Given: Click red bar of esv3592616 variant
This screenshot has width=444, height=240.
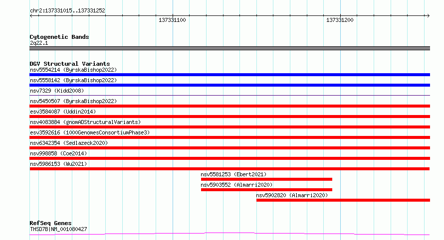Looking at the screenshot, I should coord(229,137).
